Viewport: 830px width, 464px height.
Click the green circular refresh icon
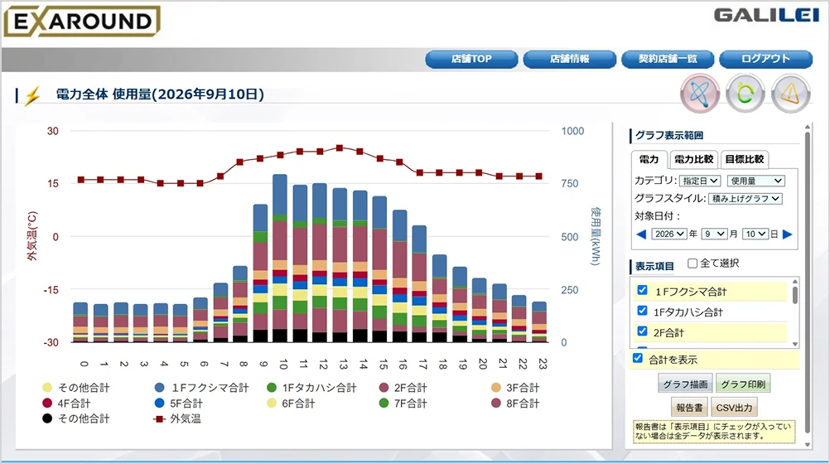pyautogui.click(x=745, y=94)
